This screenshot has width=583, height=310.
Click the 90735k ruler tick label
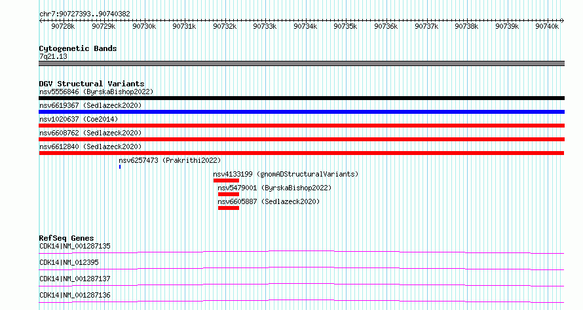point(346,26)
